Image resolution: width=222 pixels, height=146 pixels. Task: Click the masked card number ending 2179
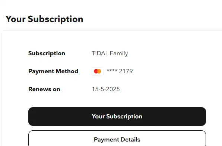point(120,71)
